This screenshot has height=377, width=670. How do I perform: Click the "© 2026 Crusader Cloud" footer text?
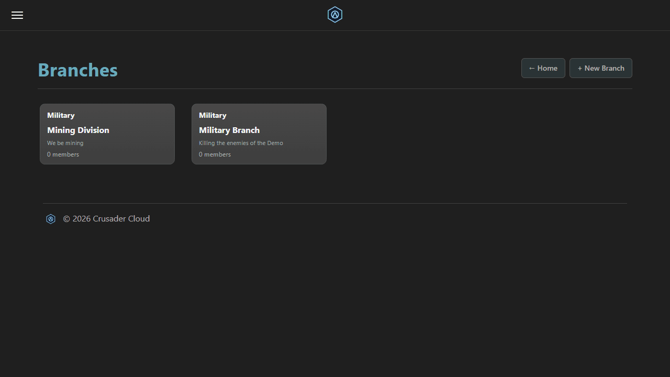click(x=106, y=219)
